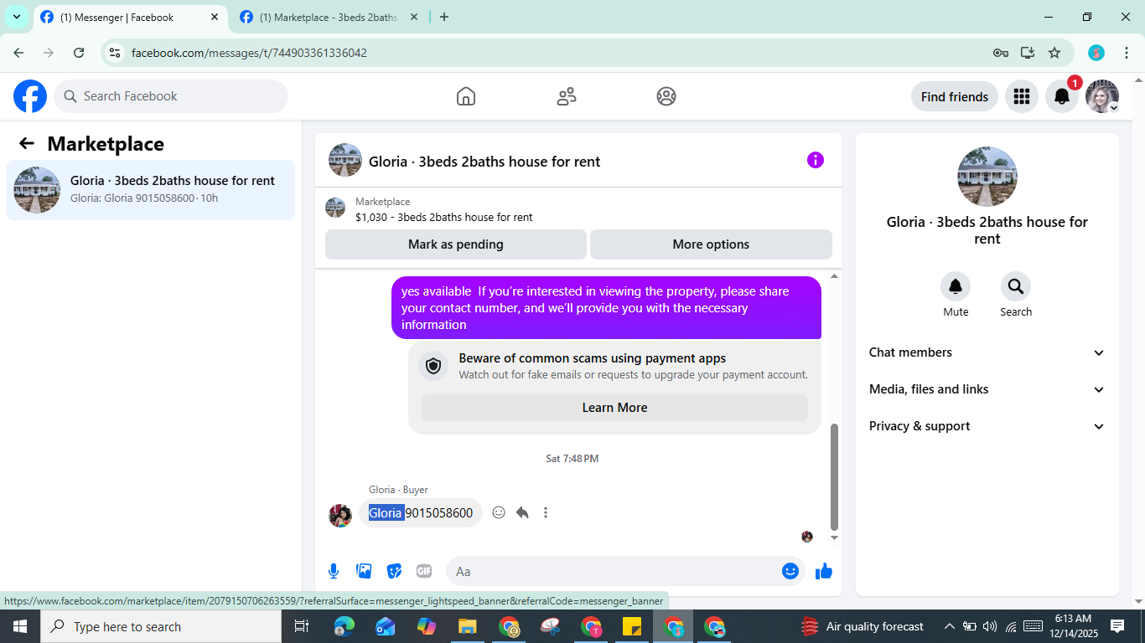Open the tab search dropdown arrow
Viewport: 1145px width, 643px height.
16,17
